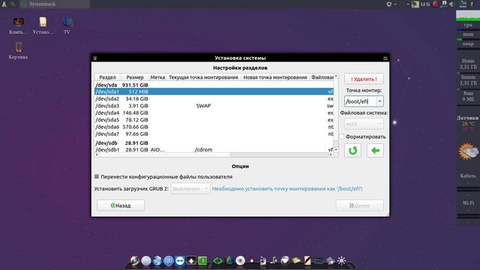Click the window button right of title
Screen dimensions: 480x270
(385, 58)
